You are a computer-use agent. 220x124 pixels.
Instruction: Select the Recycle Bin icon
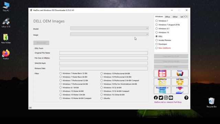point(211,103)
